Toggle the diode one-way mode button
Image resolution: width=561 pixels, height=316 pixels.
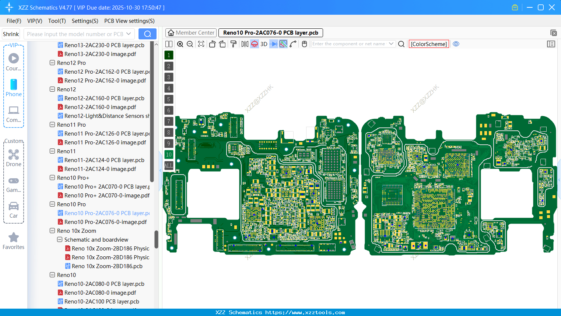[273, 44]
